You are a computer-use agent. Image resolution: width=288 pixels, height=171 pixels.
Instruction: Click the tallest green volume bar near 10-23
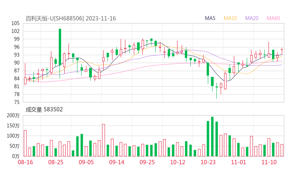tap(212, 136)
